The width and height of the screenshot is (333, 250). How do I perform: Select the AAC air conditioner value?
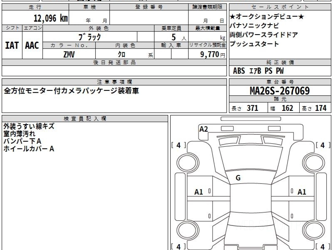pyautogui.click(x=32, y=45)
